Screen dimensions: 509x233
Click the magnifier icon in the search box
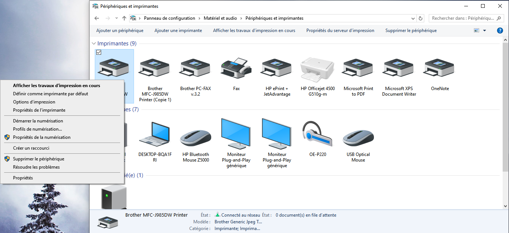click(499, 18)
